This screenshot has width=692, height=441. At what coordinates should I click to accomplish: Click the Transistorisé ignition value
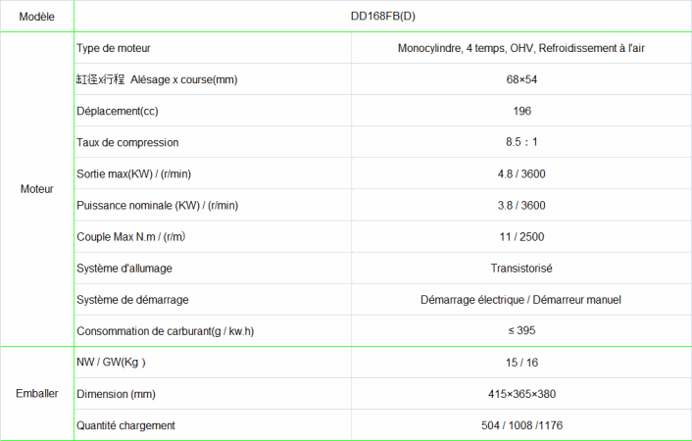[521, 268]
